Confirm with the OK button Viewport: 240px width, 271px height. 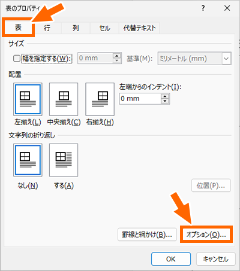click(x=171, y=259)
